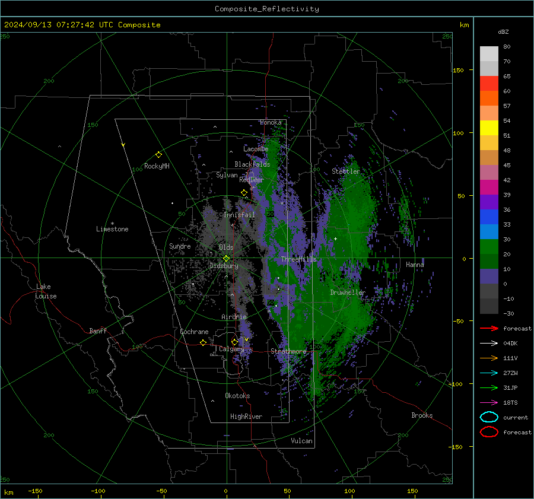
Task: Click the Okotoks city label
Action: pyautogui.click(x=237, y=396)
